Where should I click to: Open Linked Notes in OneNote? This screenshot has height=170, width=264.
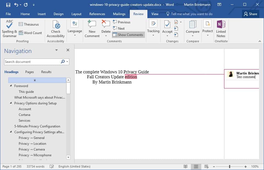tap(221, 29)
